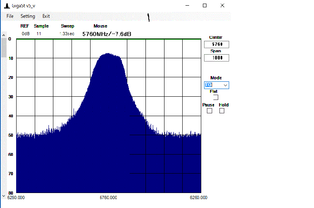The image size is (314, 208).
Task: Open the File menu
Action: pyautogui.click(x=10, y=16)
